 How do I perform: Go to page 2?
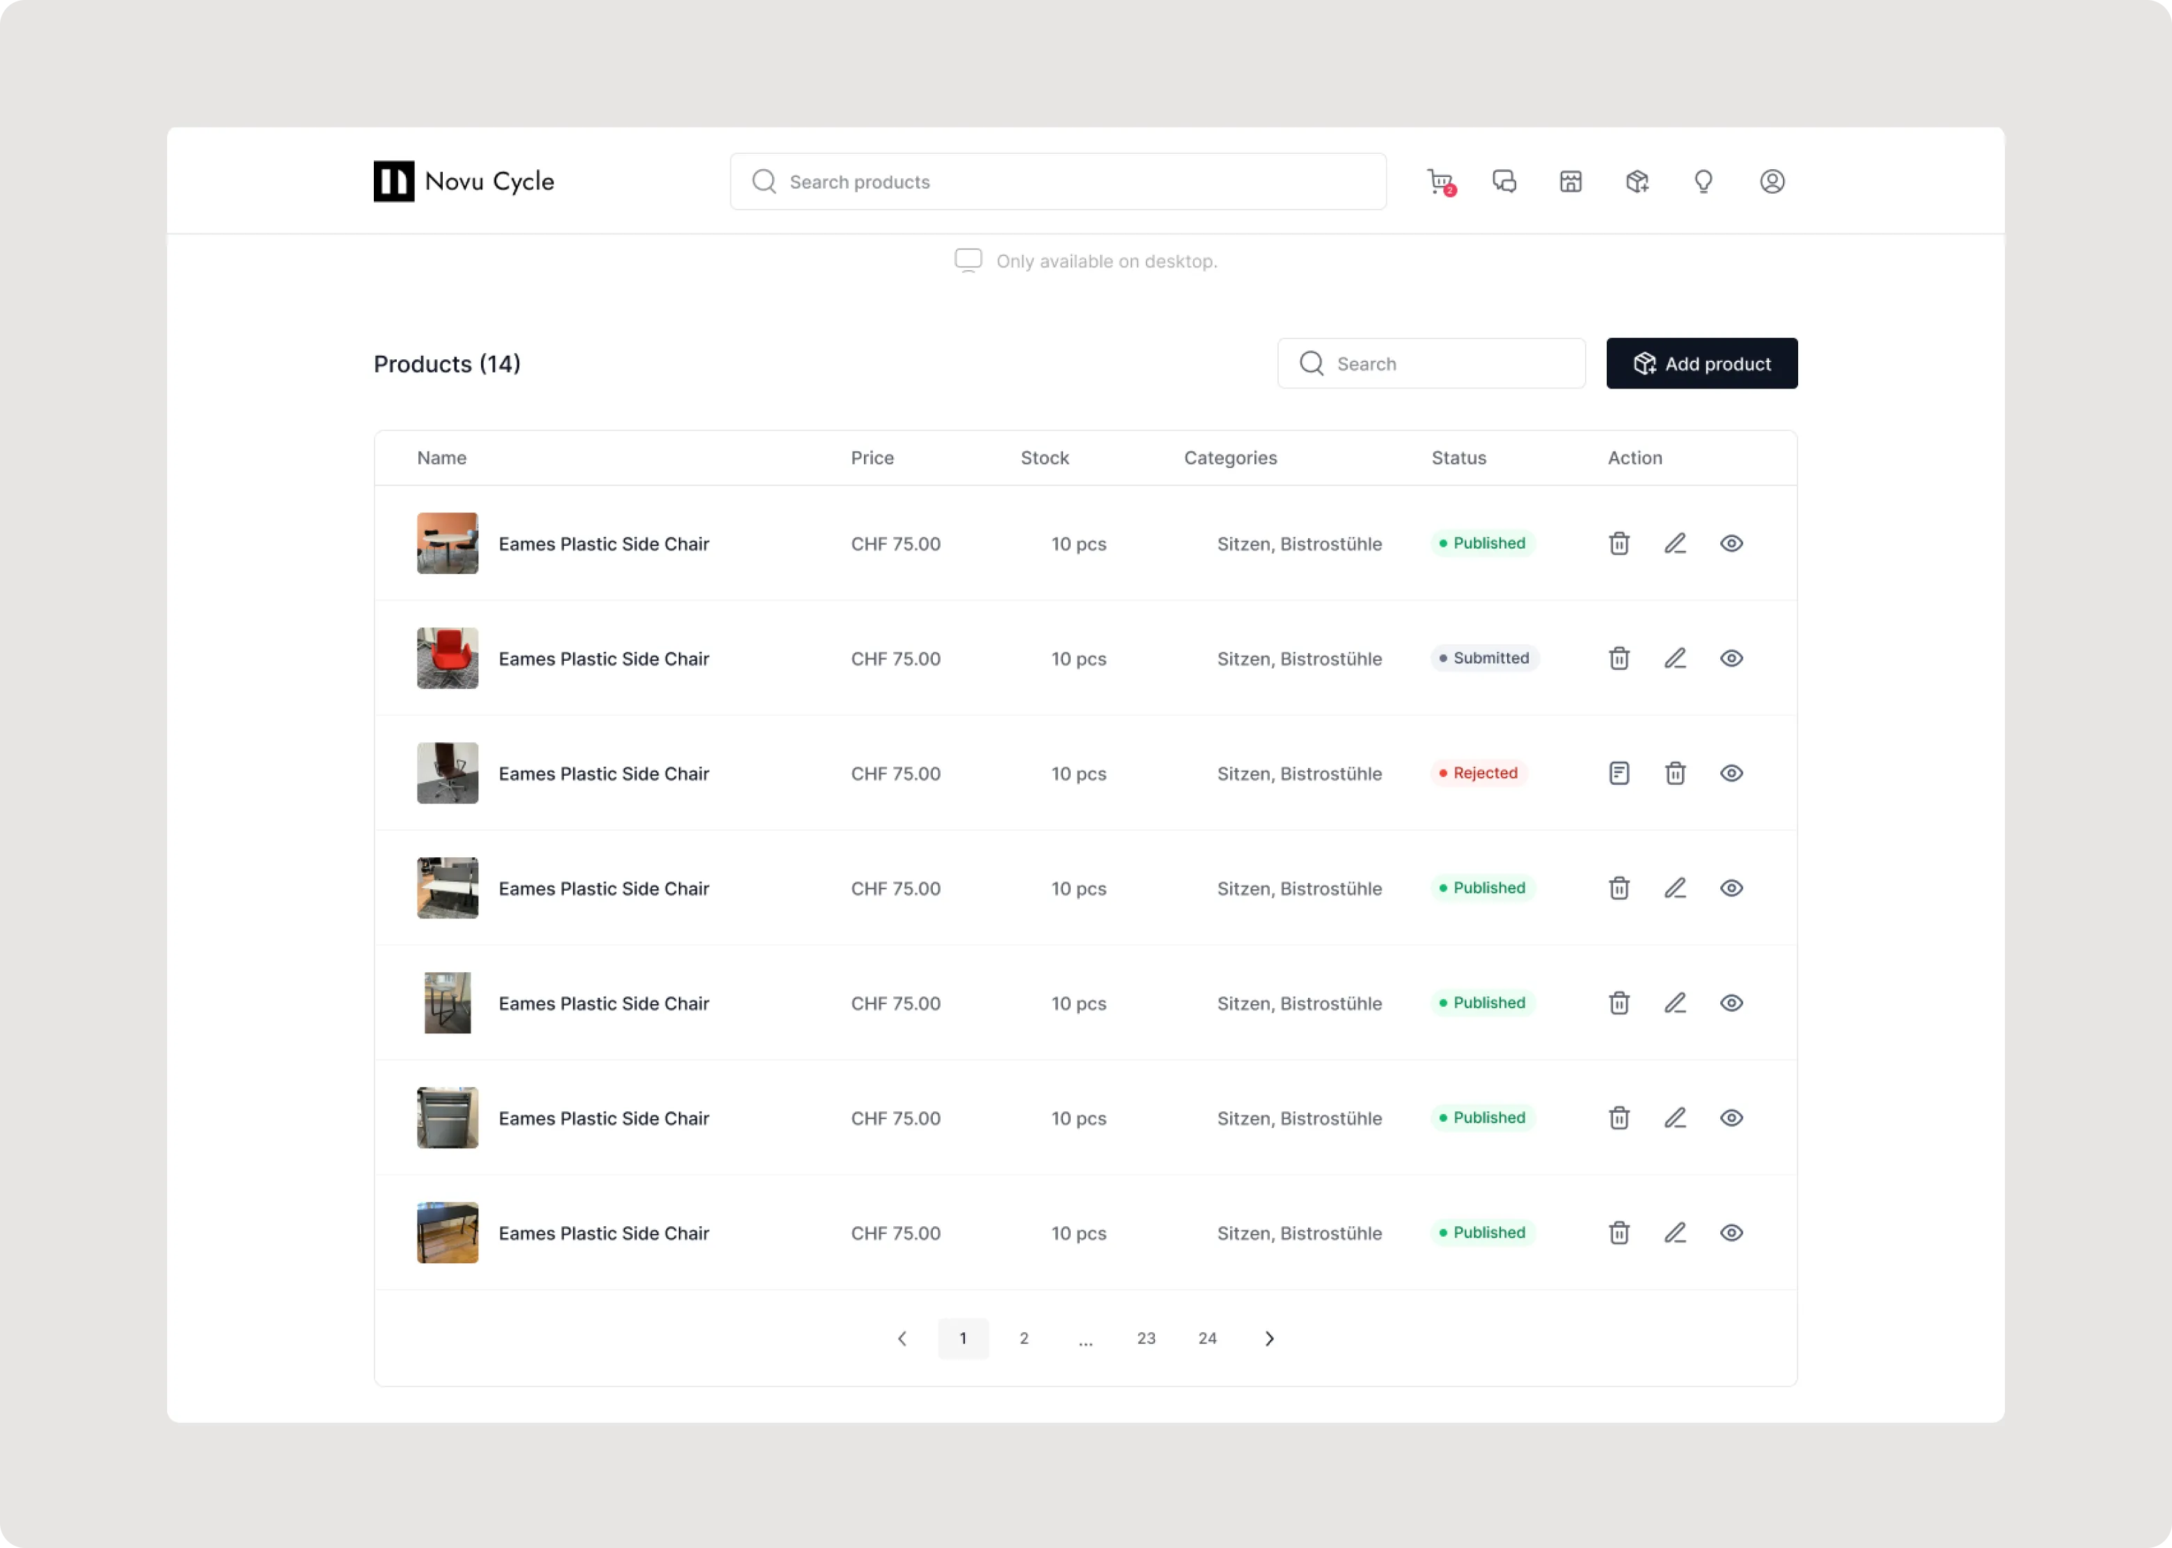(x=1024, y=1338)
